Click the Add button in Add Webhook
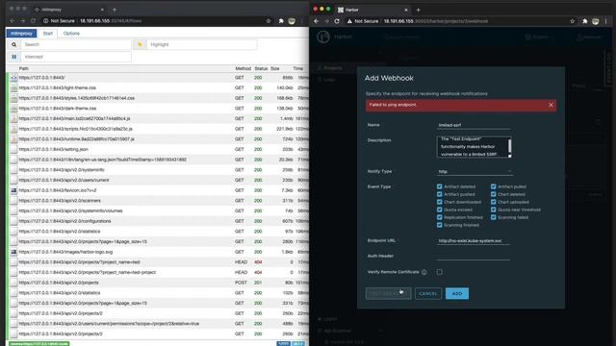Screen dimensions: 616x346 click(457, 294)
